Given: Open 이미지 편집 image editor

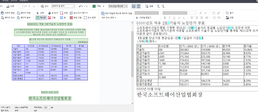Looking at the screenshot, I should 8,13.
